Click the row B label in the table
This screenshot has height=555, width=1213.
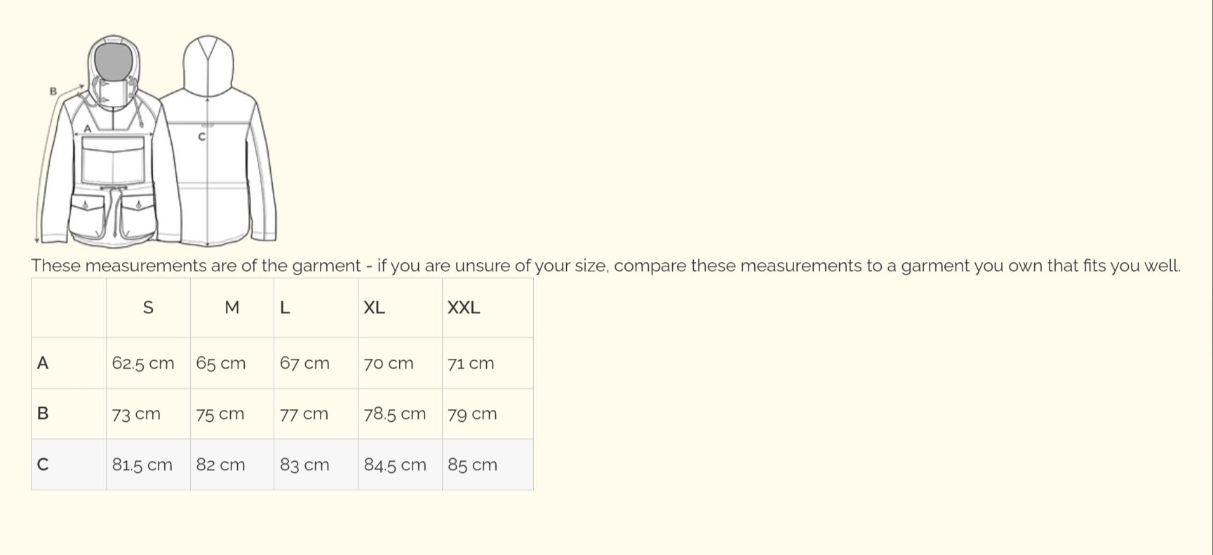tap(43, 413)
